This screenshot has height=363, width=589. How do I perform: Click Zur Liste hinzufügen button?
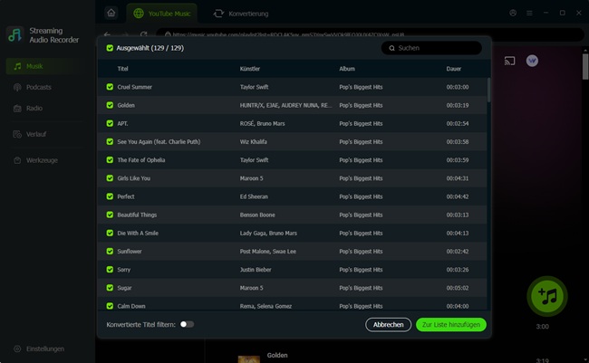click(x=450, y=325)
